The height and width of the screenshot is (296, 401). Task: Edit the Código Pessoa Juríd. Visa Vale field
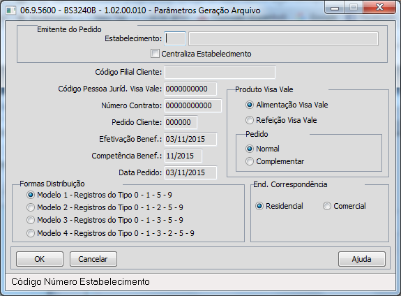pos(191,89)
